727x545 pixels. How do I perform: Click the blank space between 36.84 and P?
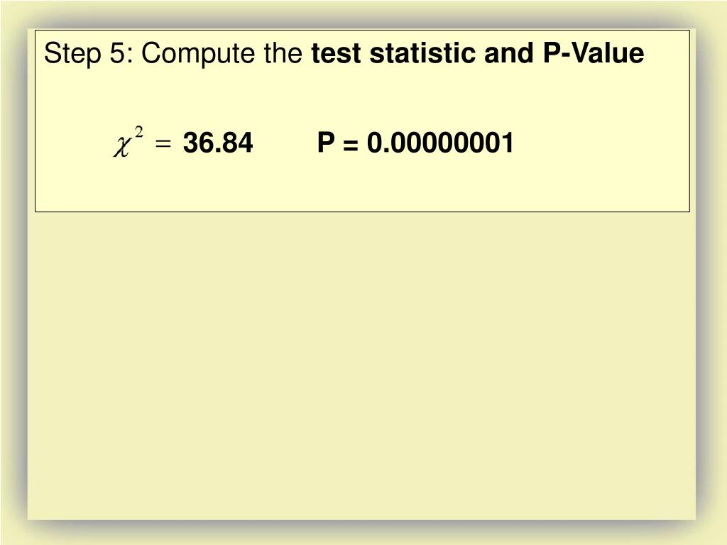[x=285, y=142]
